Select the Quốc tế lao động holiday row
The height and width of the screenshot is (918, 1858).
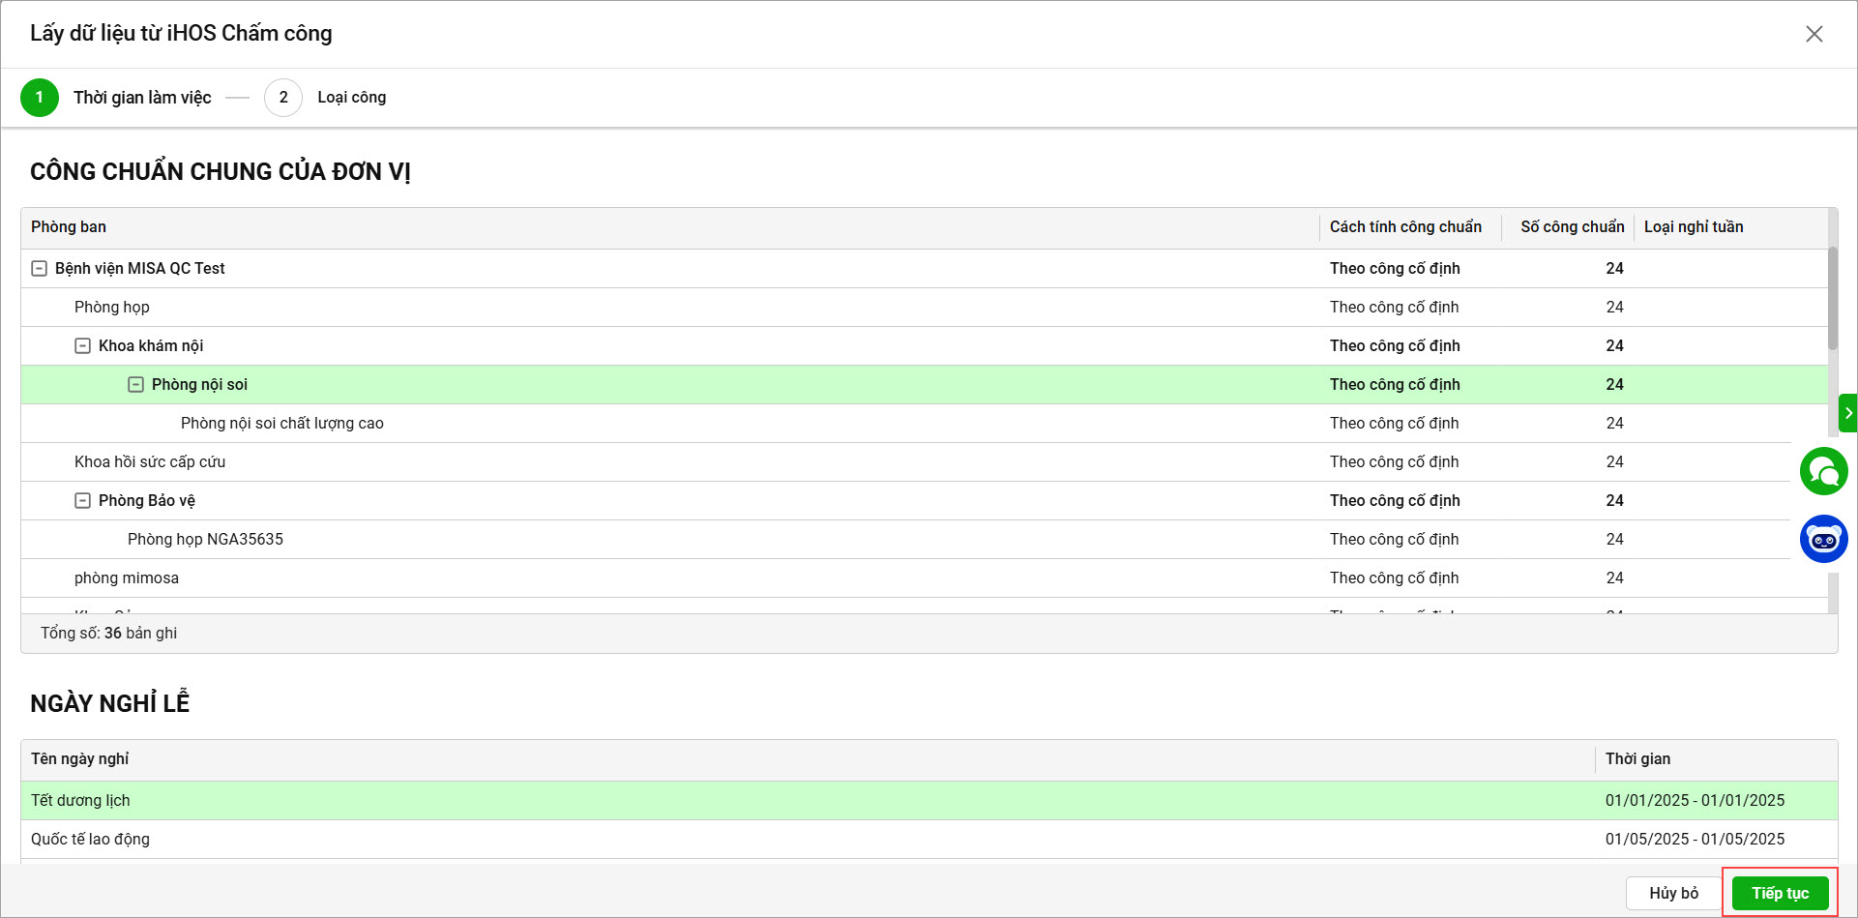pos(90,840)
